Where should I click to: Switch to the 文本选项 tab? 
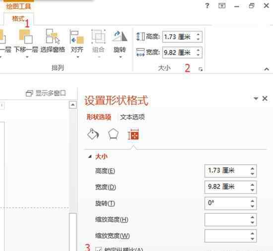click(133, 117)
